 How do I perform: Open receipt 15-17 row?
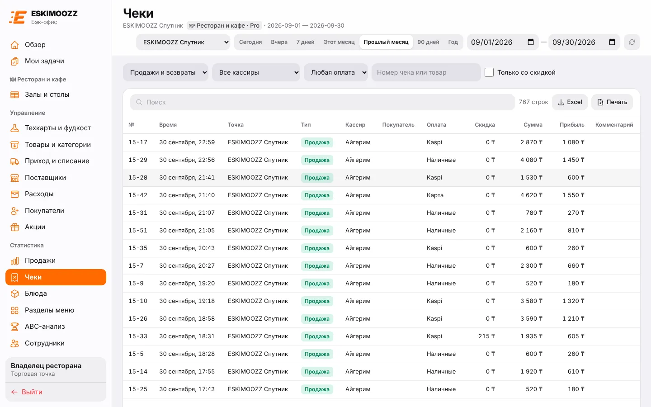point(382,142)
